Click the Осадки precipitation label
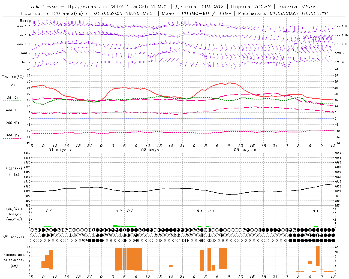 coord(14,214)
